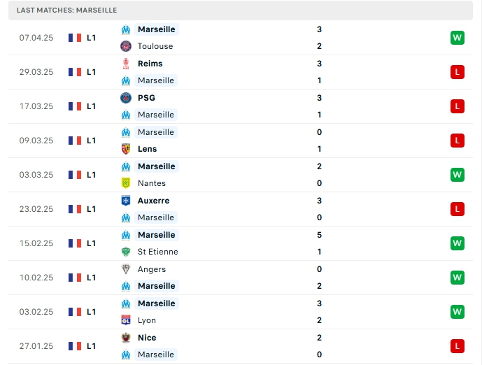Click the St Etienne club crest icon
Screen dimensions: 482x365
point(126,252)
